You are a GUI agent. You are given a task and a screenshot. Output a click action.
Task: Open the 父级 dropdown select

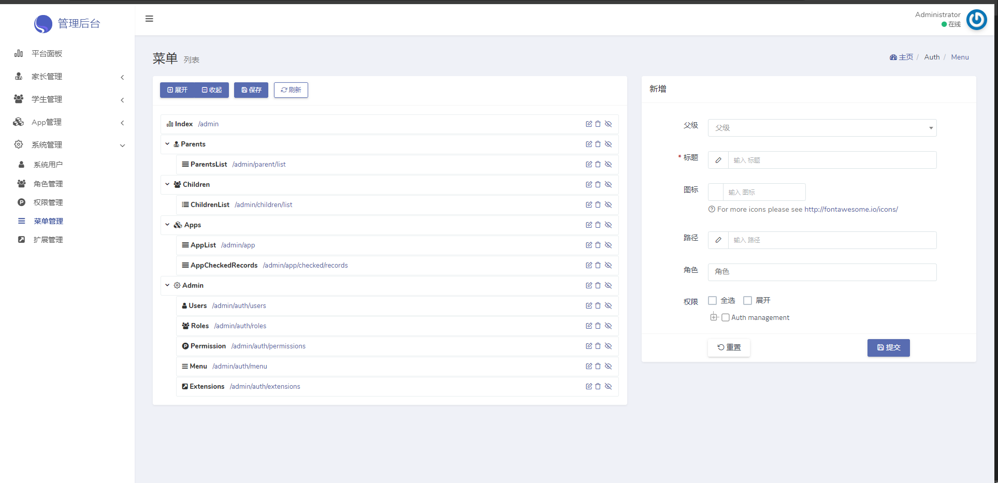pos(822,128)
